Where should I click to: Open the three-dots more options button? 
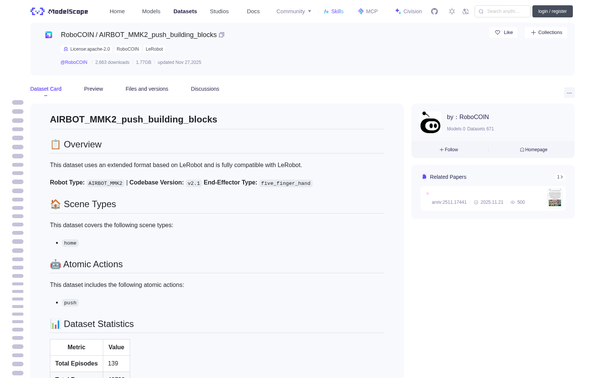coord(569,93)
